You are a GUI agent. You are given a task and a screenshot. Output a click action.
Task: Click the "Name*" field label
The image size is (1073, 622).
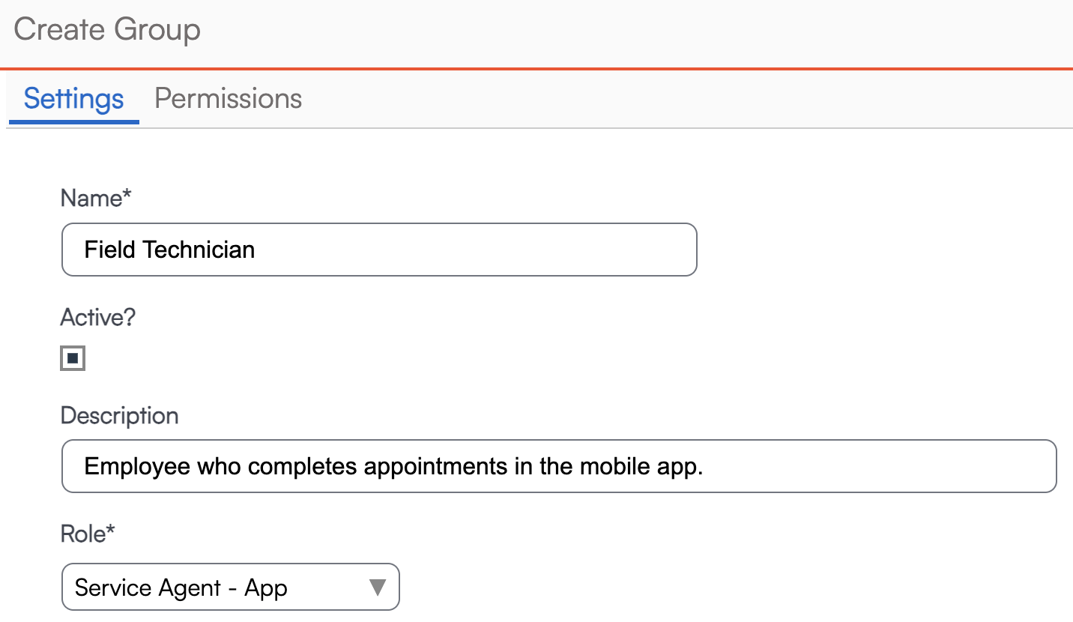tap(96, 199)
